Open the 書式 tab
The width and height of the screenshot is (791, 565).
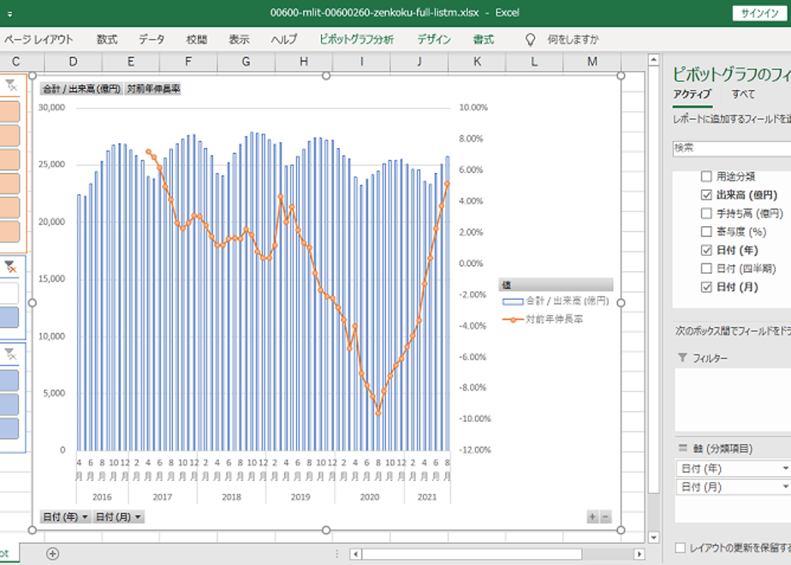point(484,39)
